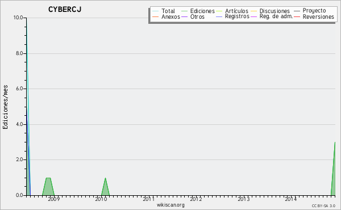Click the 6.0 y-axis value
This screenshot has height=210, width=341.
(x=19, y=89)
